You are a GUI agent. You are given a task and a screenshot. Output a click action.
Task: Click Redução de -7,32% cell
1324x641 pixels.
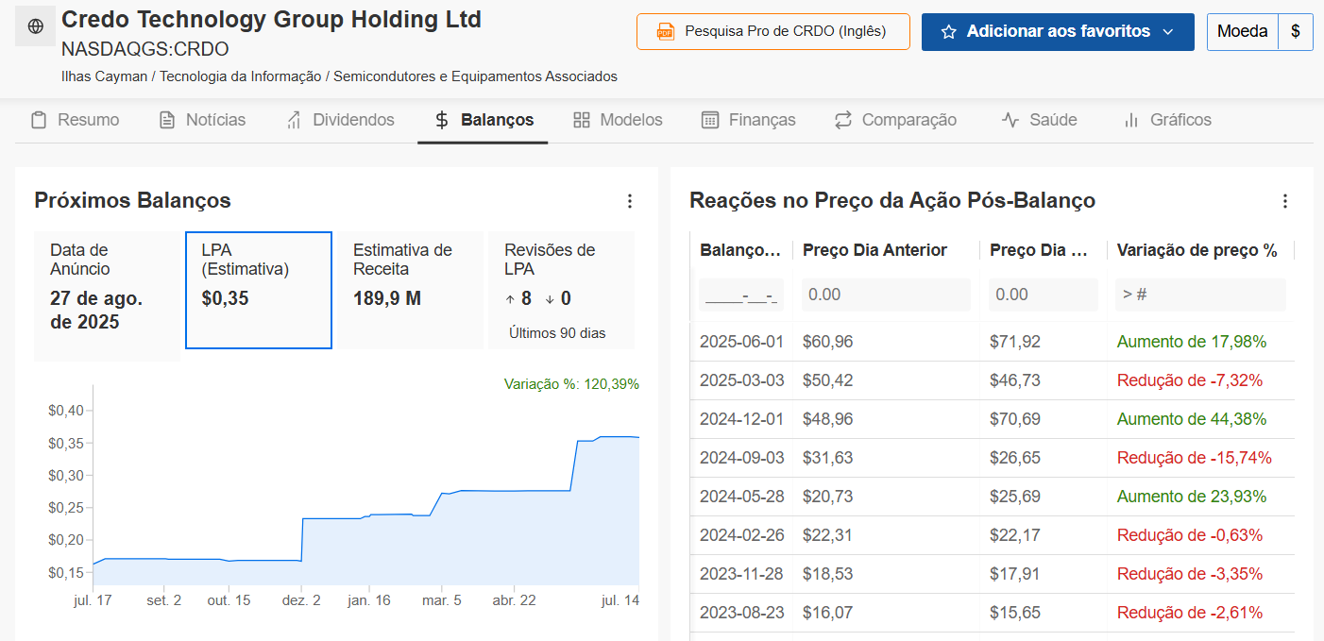1190,380
